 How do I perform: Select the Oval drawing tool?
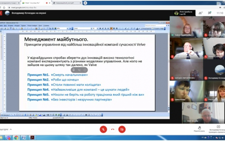point(20,115)
